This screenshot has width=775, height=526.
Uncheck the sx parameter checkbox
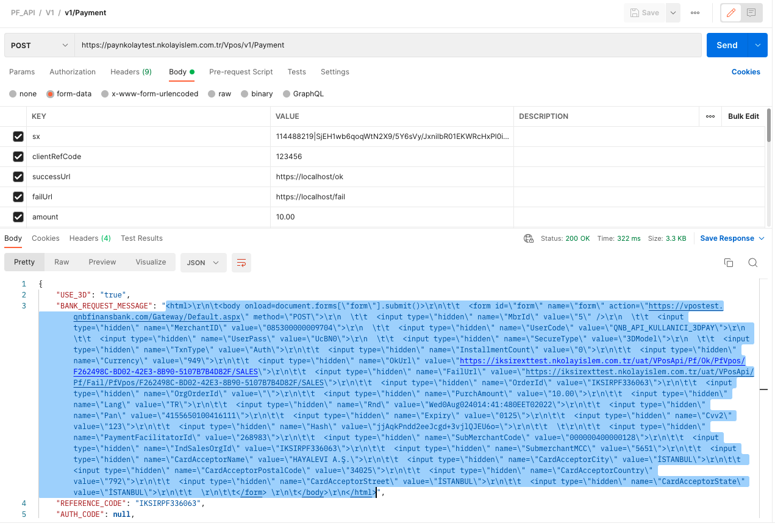pyautogui.click(x=18, y=136)
